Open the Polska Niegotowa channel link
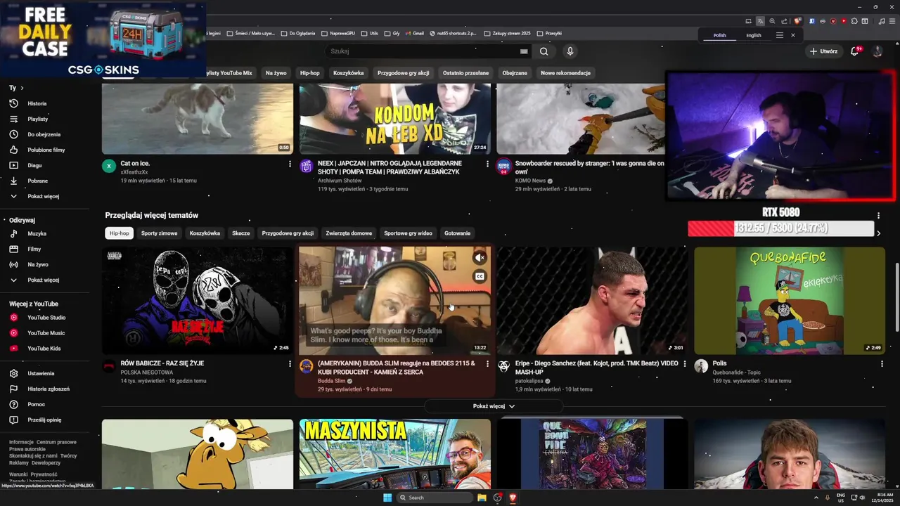Screen dimensions: 900x506 pos(146,372)
